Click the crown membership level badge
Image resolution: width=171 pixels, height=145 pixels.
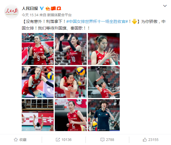(x=48, y=8)
